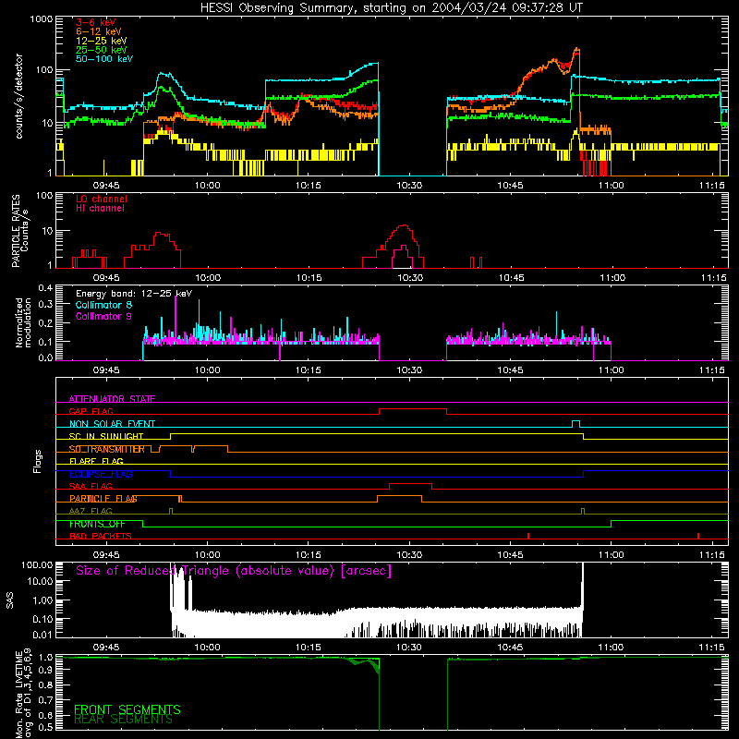Click the 10:30 tick label under top plot
The width and height of the screenshot is (739, 739).
point(409,186)
